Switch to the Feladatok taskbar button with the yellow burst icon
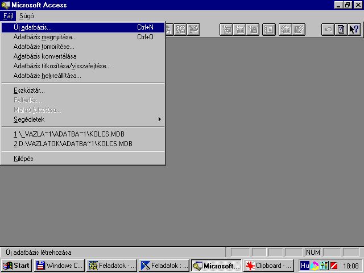 (x=112, y=266)
